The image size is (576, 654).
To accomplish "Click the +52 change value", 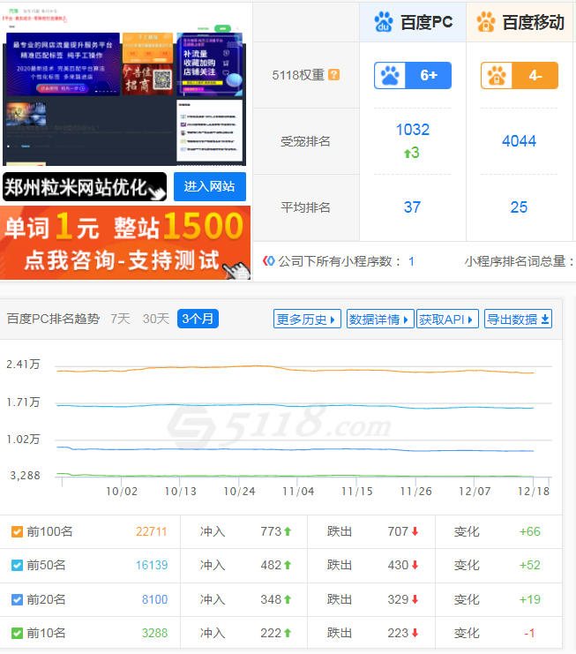I will tap(530, 566).
